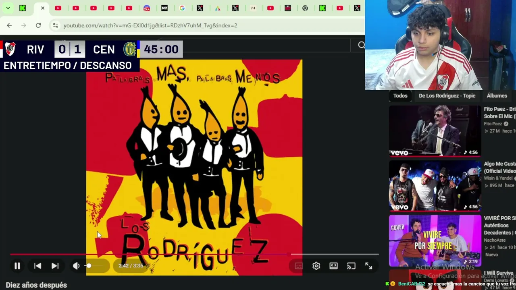Pause the playing YouTube video
The image size is (516, 290).
pyautogui.click(x=17, y=266)
